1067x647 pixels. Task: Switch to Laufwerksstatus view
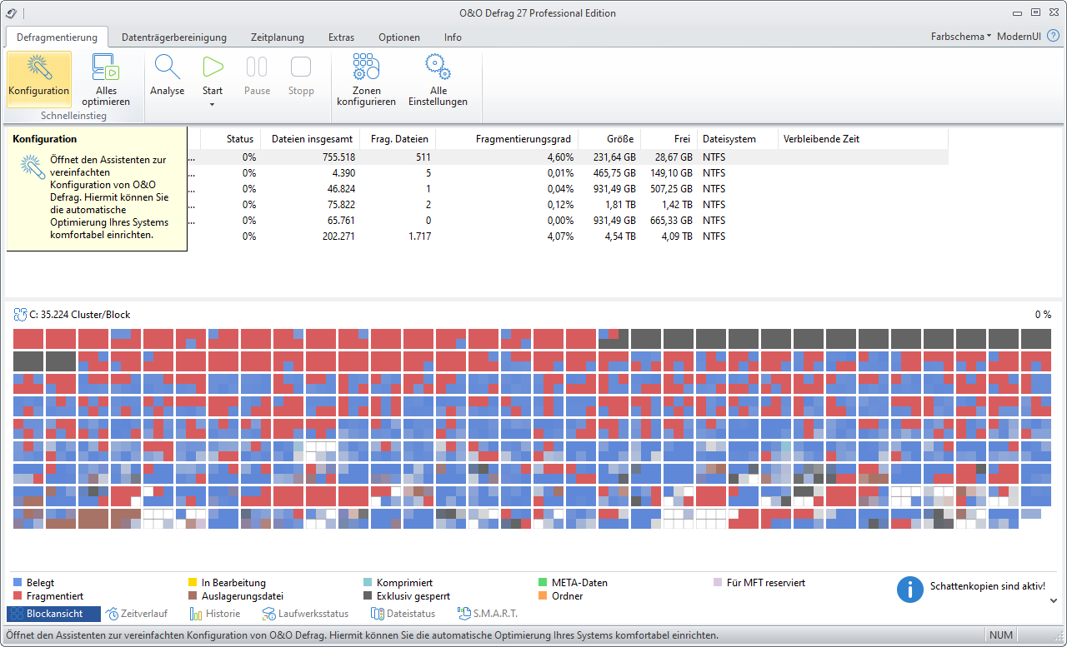(304, 614)
